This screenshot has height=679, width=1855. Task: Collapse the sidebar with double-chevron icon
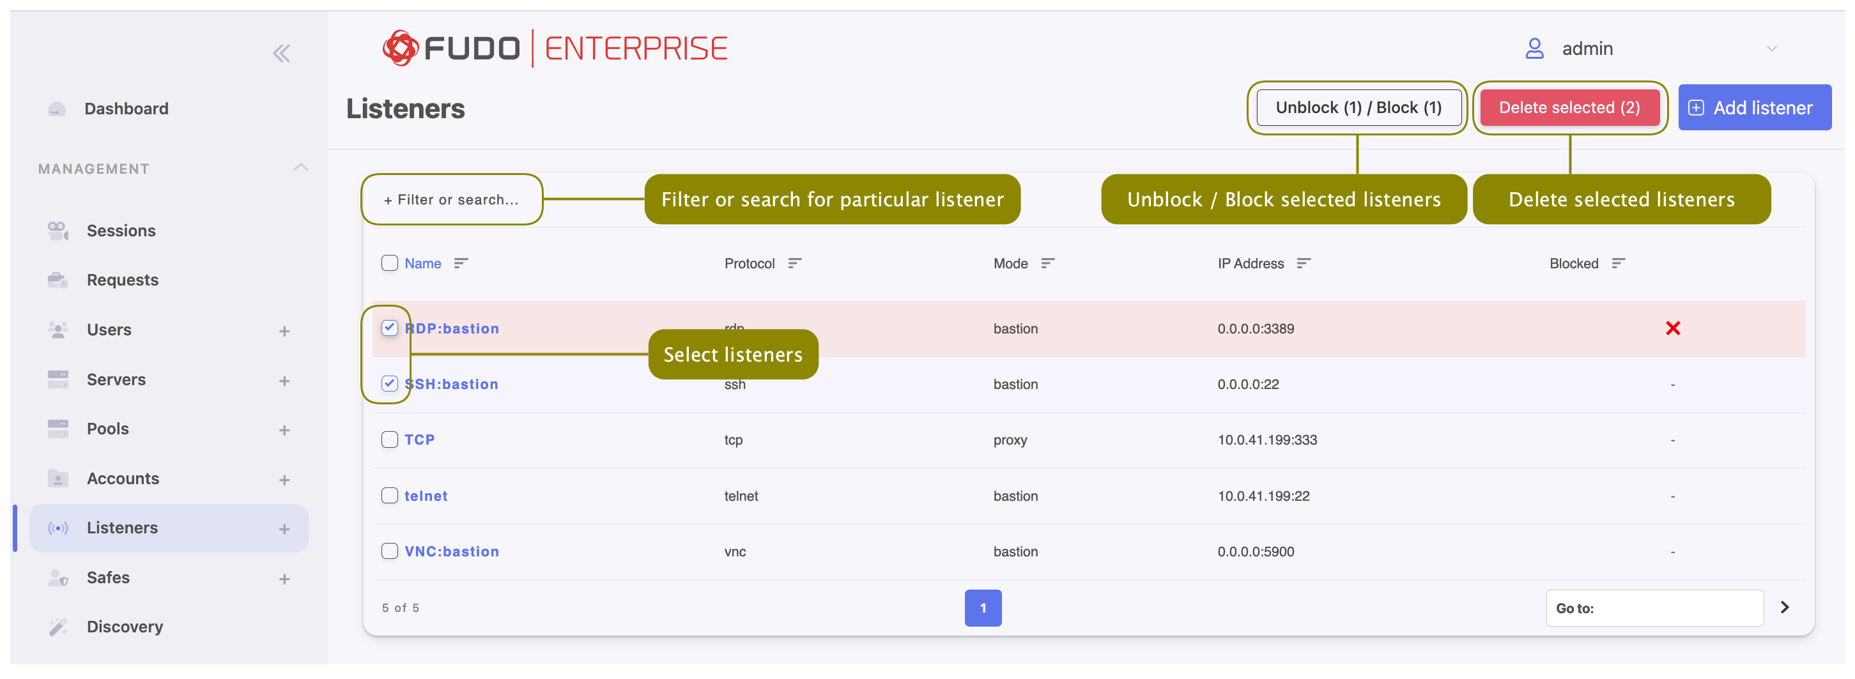(x=281, y=53)
